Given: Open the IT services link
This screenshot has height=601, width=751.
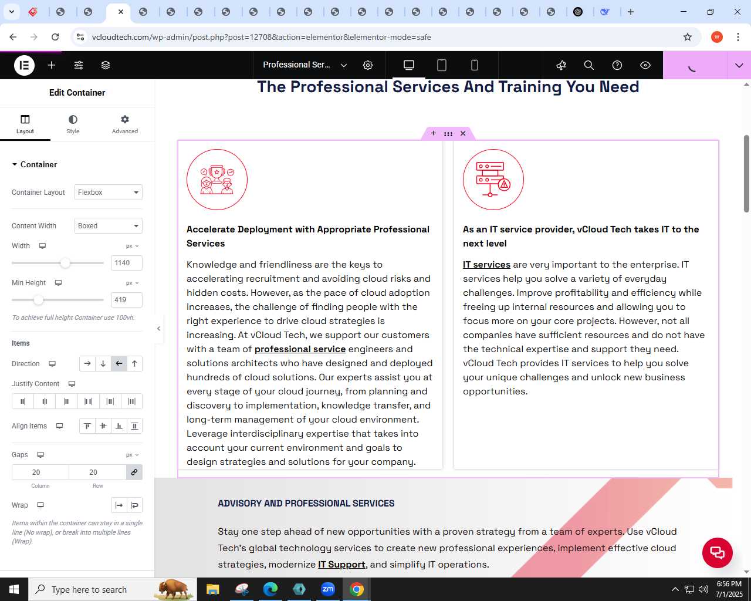Looking at the screenshot, I should (x=486, y=265).
